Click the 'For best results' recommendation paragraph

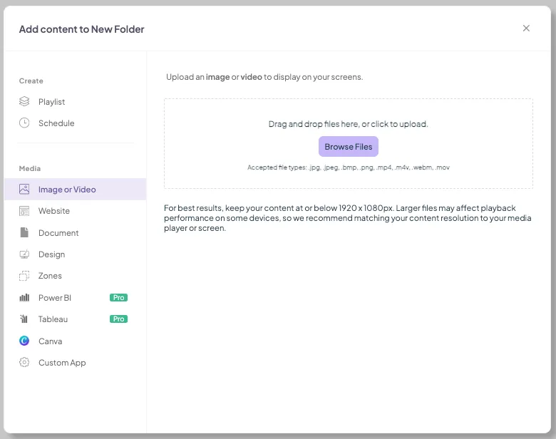(x=348, y=218)
